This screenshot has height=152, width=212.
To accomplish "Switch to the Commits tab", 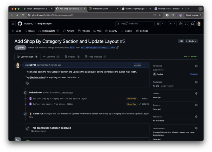I will coord(51,57).
